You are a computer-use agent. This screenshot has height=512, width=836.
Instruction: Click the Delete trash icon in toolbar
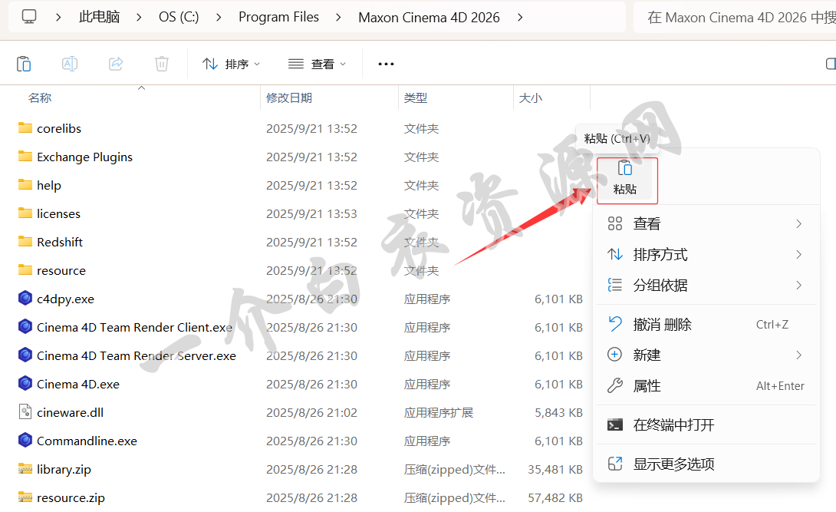click(x=162, y=64)
